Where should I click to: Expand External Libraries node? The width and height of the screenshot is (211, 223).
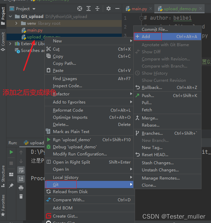10,44
